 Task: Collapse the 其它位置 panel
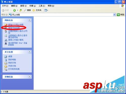point(29,52)
